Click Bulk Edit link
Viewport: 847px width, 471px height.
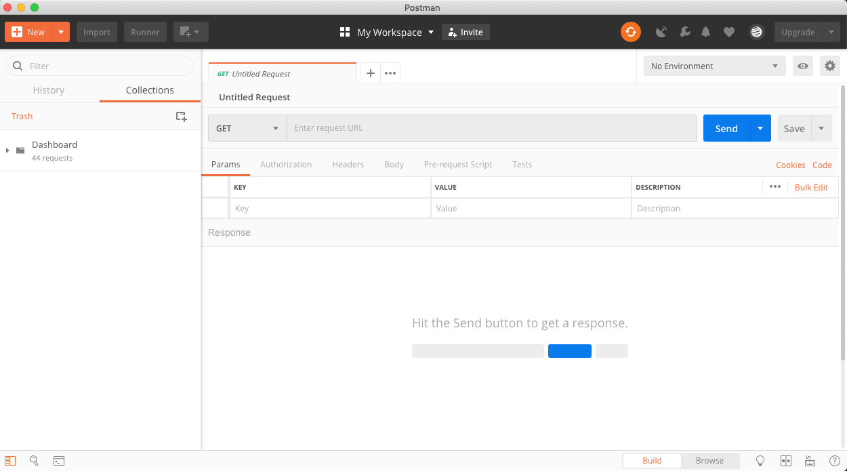pyautogui.click(x=811, y=188)
